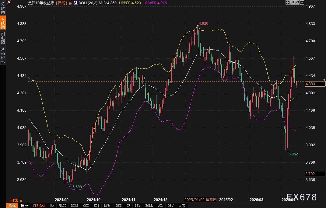Viewport: 326px width, 208px height.
Task: Click the jump-to-start chart icon
Action: coord(292,2)
